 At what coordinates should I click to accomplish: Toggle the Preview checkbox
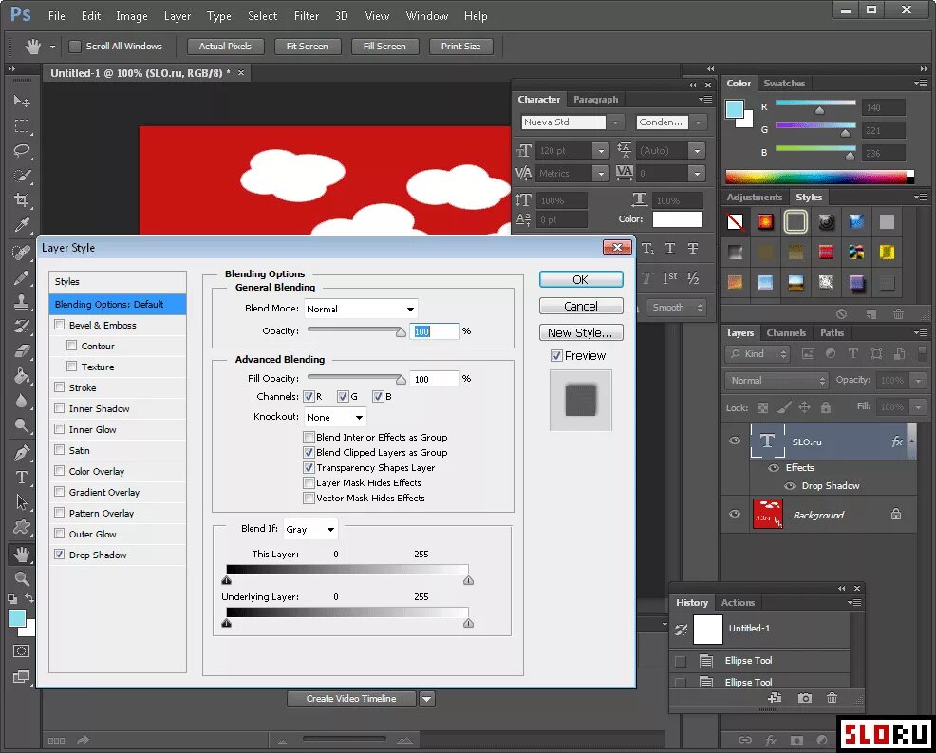(556, 356)
